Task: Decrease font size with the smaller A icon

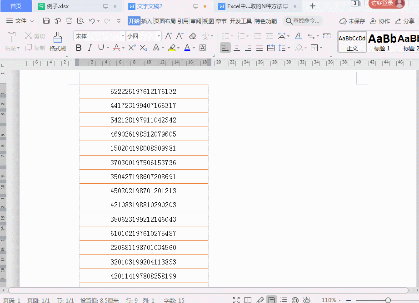Action: (x=180, y=36)
